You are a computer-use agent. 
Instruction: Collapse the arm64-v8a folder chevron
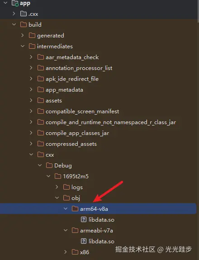tap(66, 209)
